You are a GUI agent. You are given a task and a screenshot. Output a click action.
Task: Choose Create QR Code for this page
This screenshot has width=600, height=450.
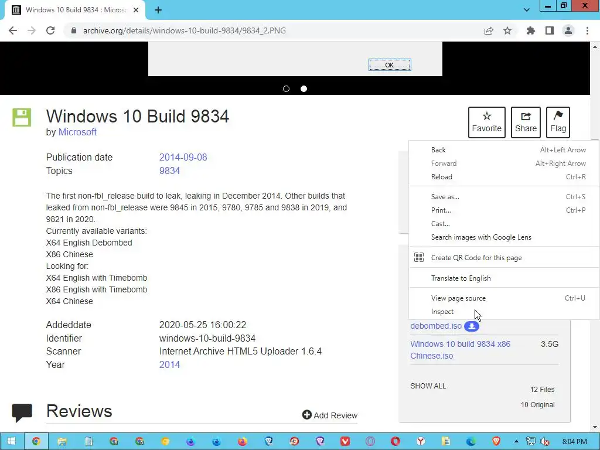[x=504, y=258]
